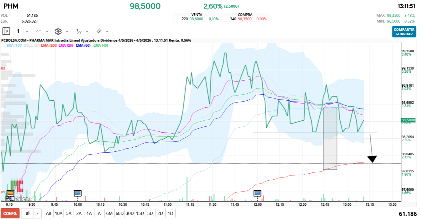
Task: Click the 2,60% change value
Action: (x=213, y=6)
